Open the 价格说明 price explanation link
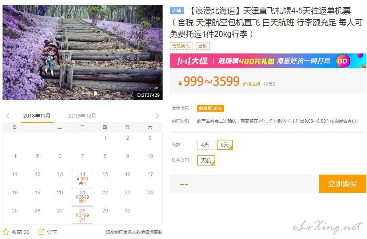 [x=251, y=84]
